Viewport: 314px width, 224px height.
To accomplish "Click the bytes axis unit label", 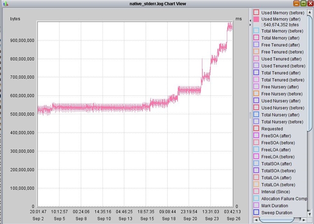I will [x=15, y=19].
